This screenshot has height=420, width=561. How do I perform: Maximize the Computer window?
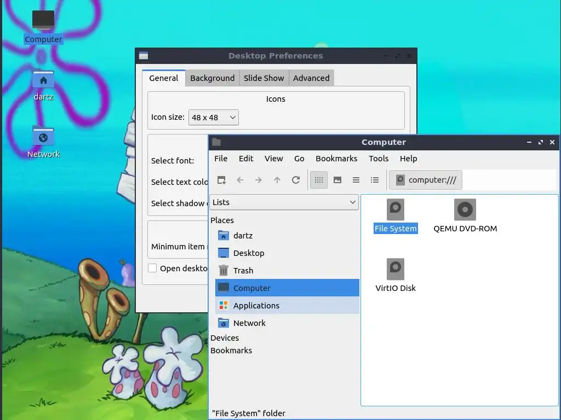541,142
